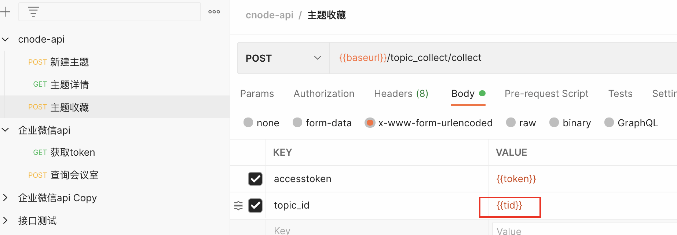Select the form-data body type
Viewport: 677px width, 235px height.
pyautogui.click(x=297, y=123)
